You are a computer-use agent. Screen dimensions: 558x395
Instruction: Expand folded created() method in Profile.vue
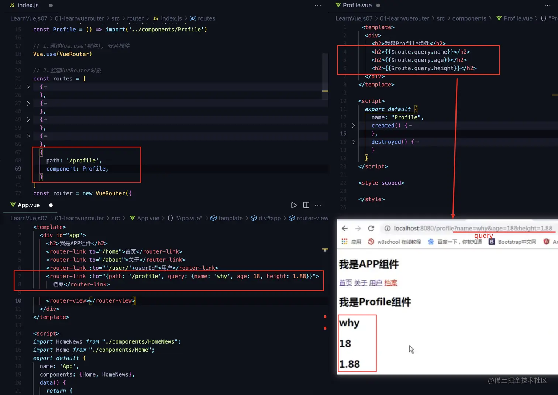[x=353, y=126]
